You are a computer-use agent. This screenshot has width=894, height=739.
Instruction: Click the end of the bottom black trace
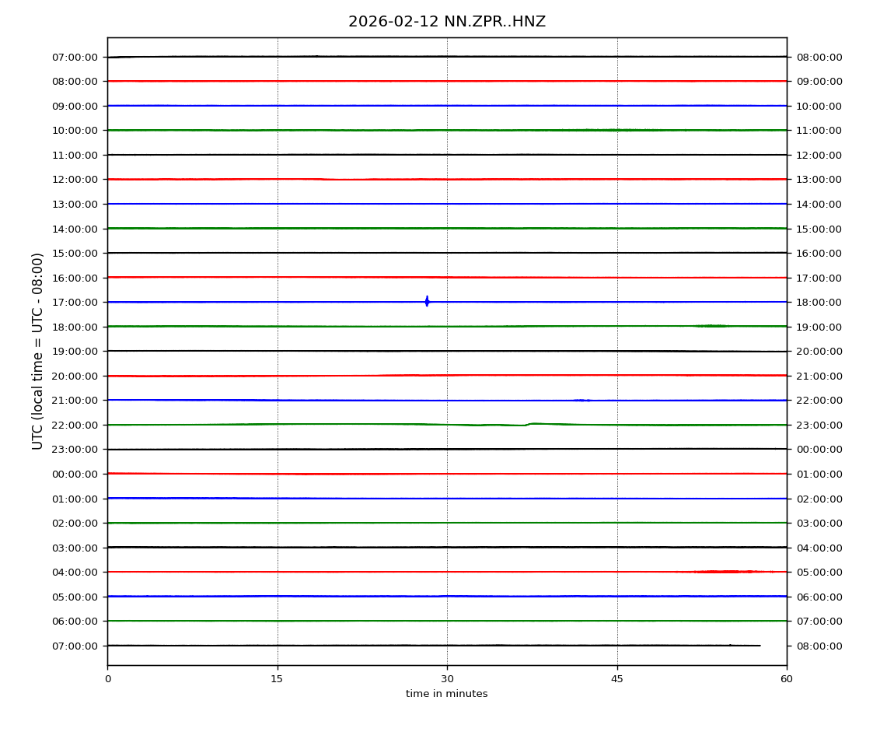click(760, 646)
